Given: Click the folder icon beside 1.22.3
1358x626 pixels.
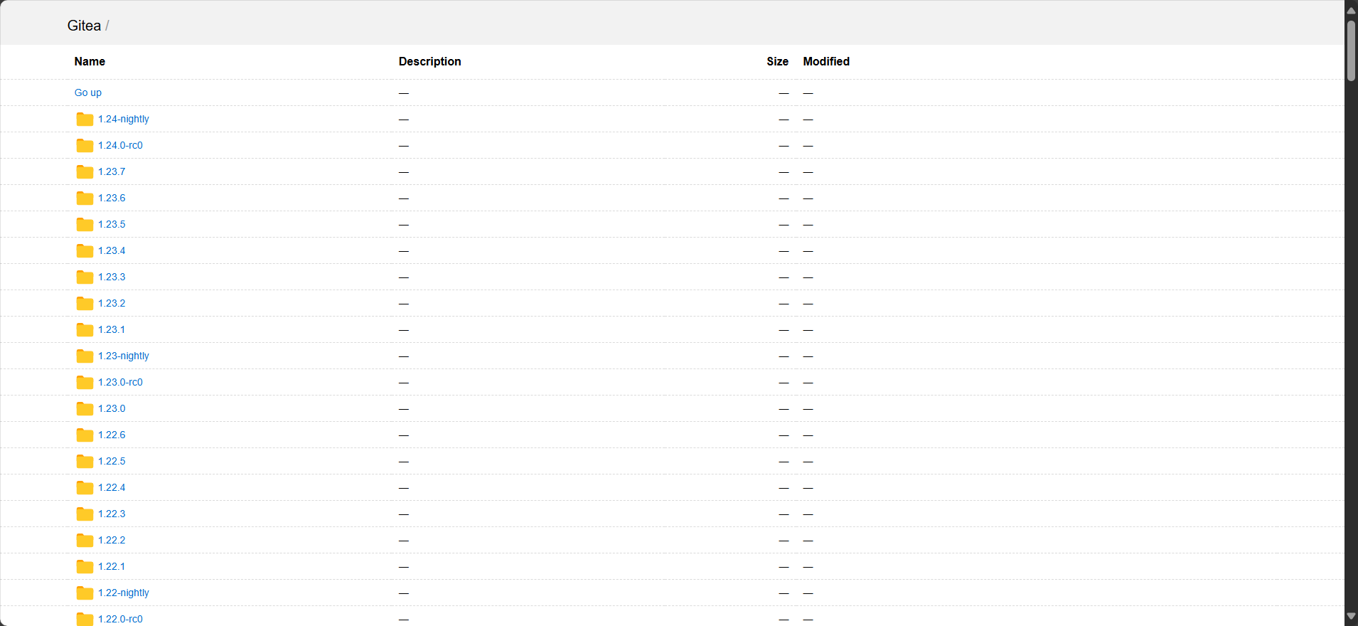Looking at the screenshot, I should click(85, 514).
